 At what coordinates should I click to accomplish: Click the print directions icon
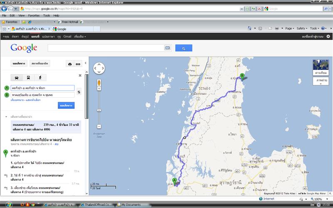pos(70,64)
